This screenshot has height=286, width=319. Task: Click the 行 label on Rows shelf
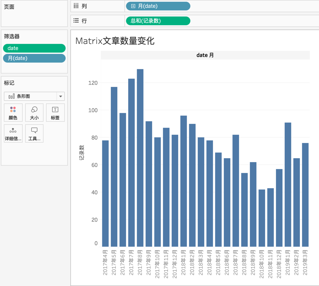pyautogui.click(x=84, y=21)
